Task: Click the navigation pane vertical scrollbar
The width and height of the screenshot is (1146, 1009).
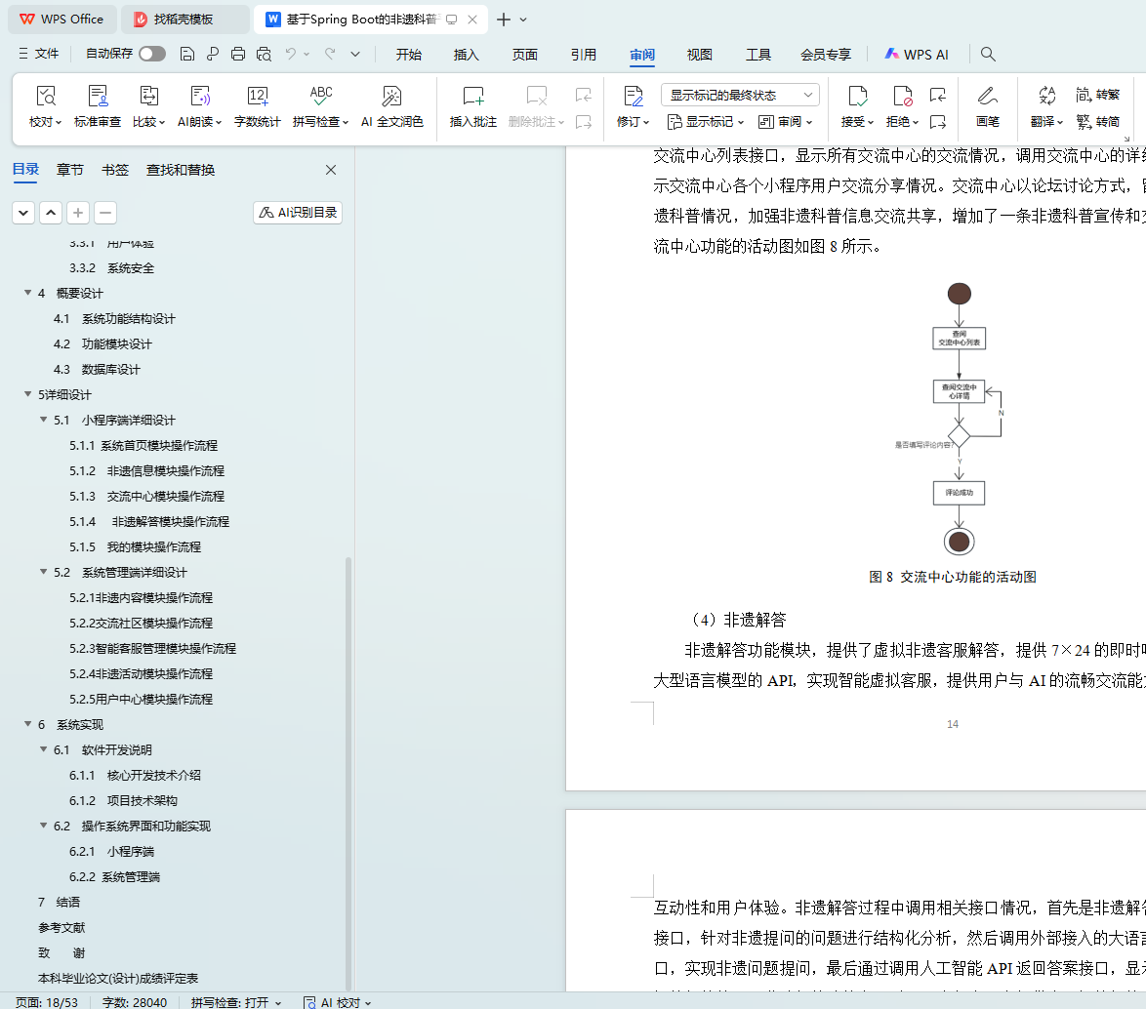Action: (348, 761)
